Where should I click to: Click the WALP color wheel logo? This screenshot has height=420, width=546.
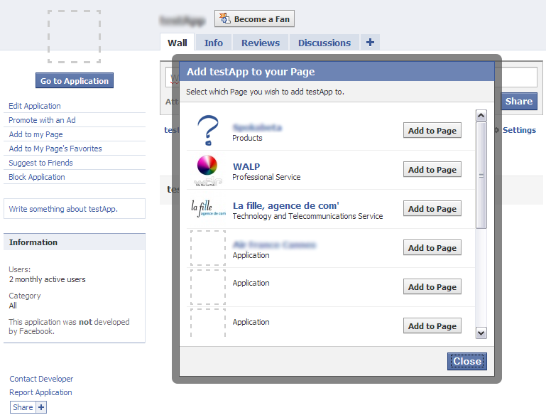click(207, 170)
